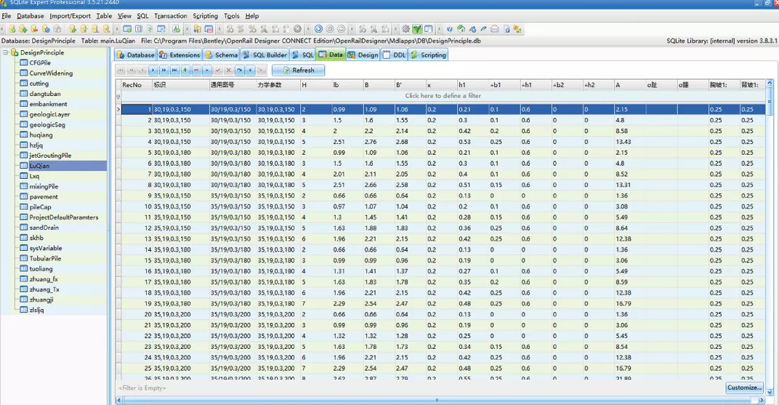Click the green home page icon

click(461, 29)
